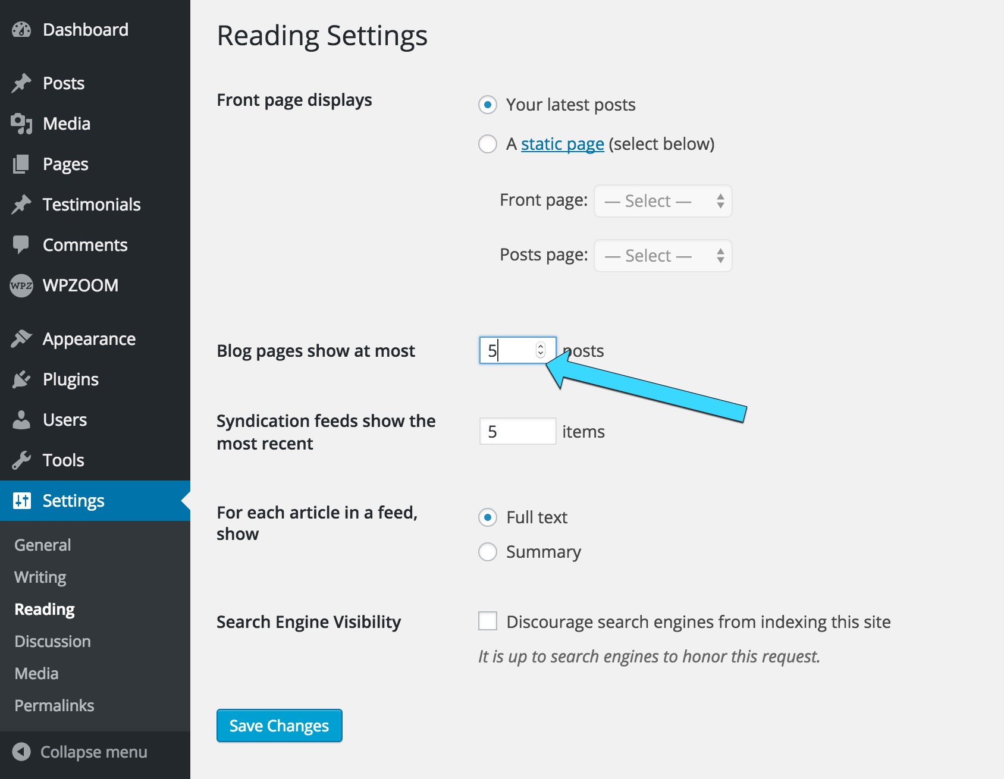Open the Permalinks settings submenu
The width and height of the screenshot is (1004, 779).
pos(54,705)
